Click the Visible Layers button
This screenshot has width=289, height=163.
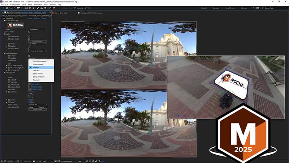[x=38, y=41]
